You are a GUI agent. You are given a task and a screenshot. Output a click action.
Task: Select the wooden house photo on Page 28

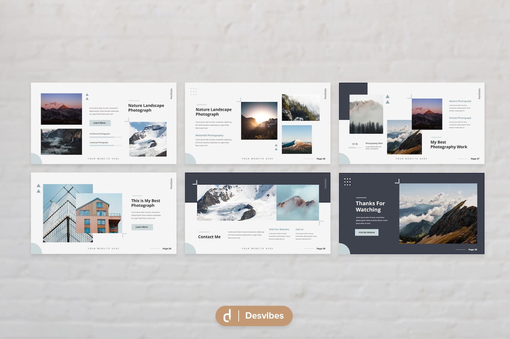[x=99, y=213]
